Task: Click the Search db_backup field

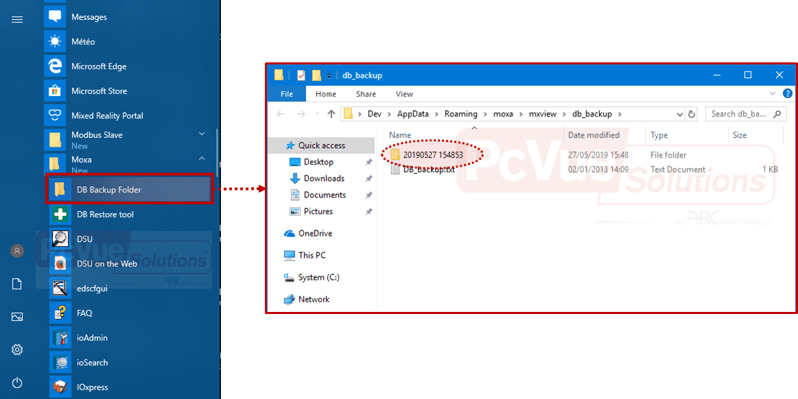Action: tap(740, 114)
